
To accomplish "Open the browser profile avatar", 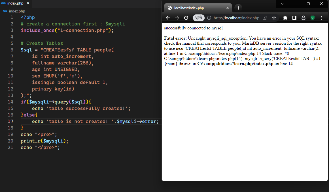I will click(x=303, y=18).
